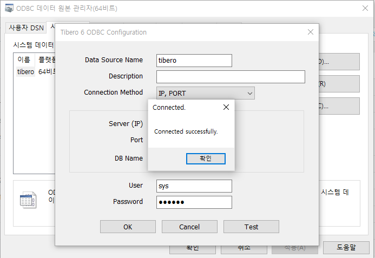Click the Description input field
The image size is (375, 258).
pyautogui.click(x=231, y=77)
